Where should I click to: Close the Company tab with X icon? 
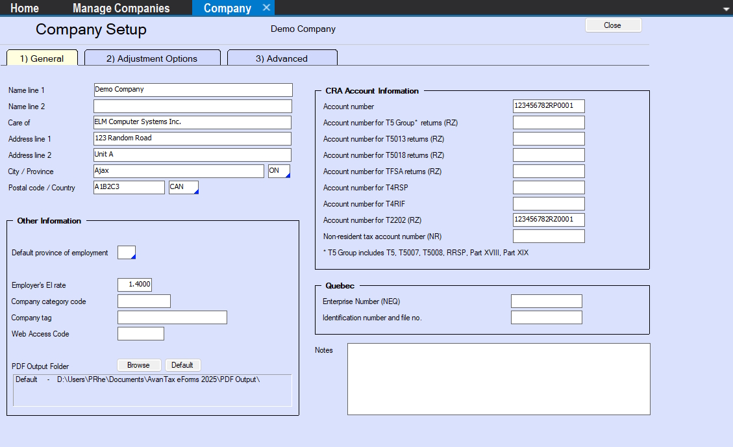coord(266,8)
